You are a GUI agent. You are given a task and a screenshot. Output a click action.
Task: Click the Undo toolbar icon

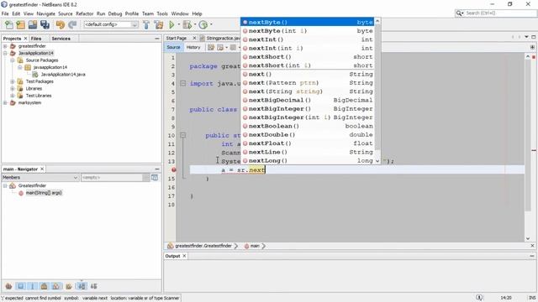61,24
